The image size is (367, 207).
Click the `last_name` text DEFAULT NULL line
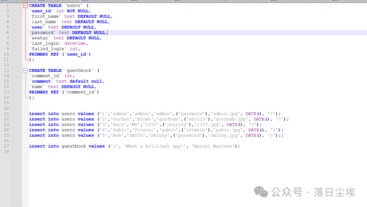pos(70,22)
